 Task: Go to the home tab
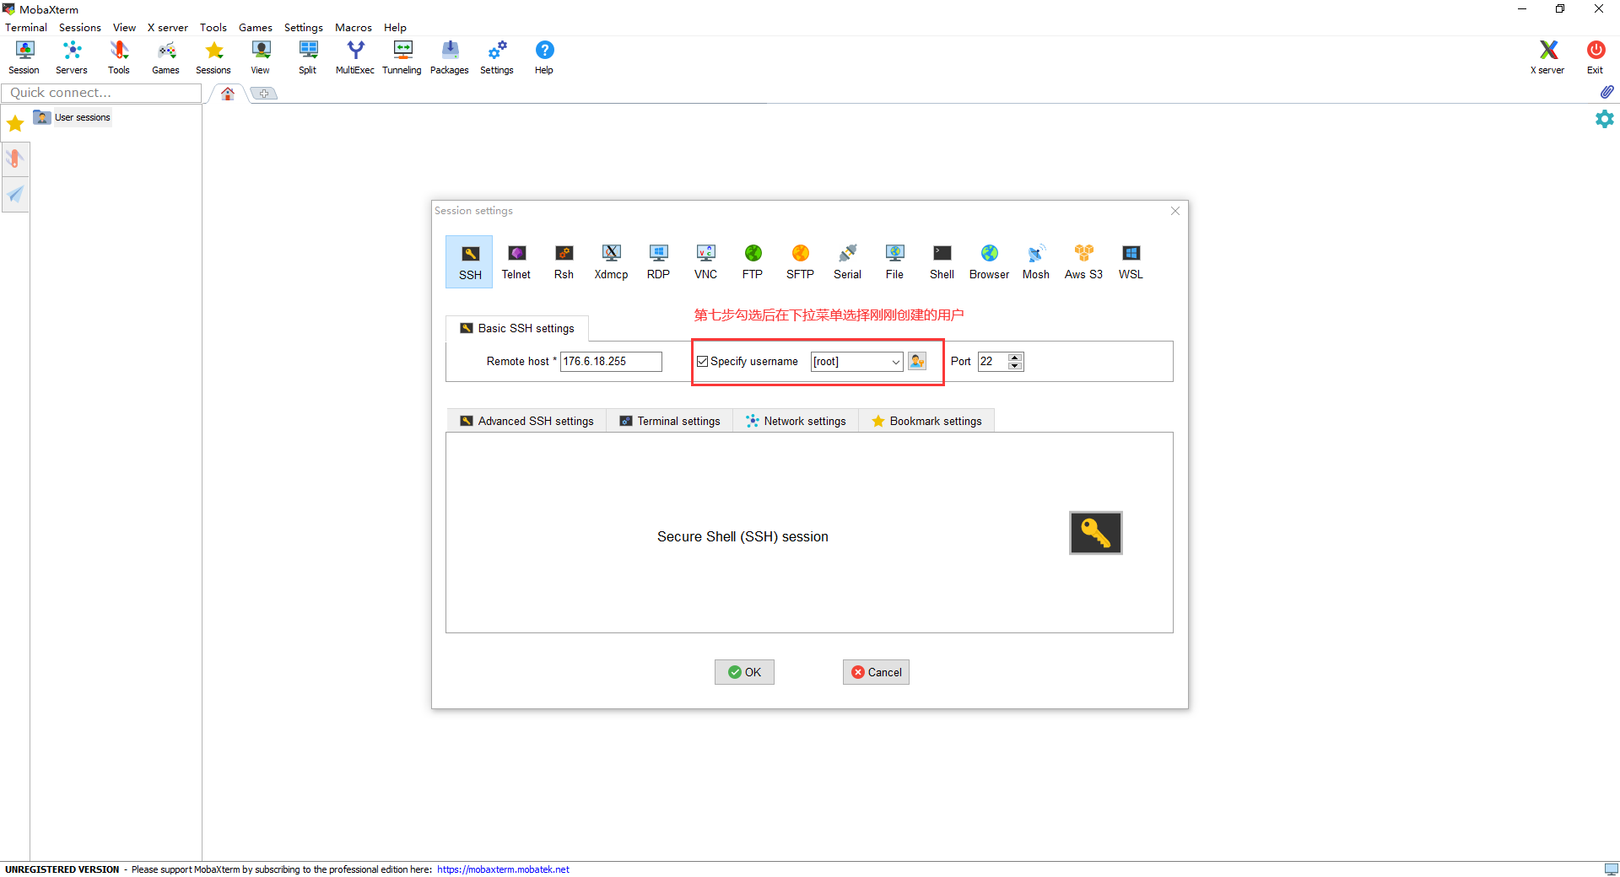pos(228,94)
